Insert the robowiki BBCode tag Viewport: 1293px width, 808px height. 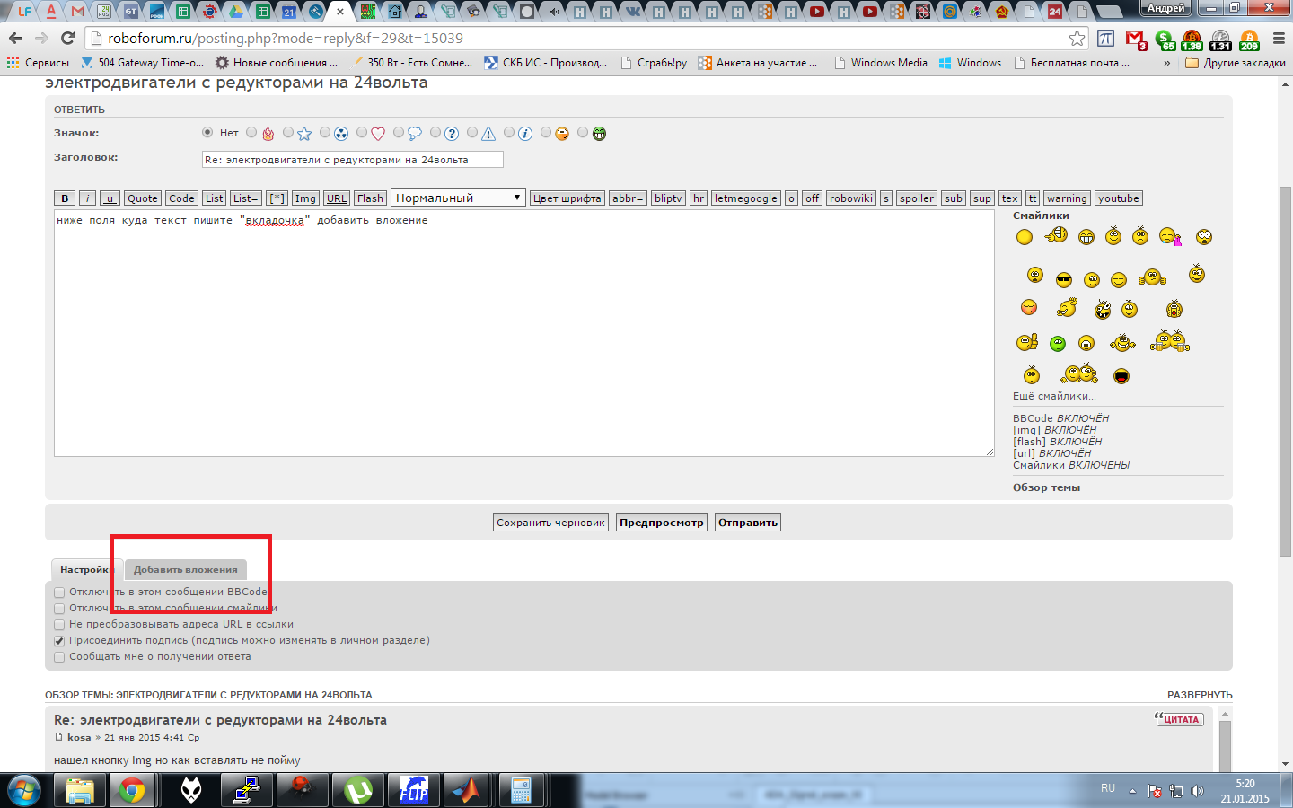[851, 198]
